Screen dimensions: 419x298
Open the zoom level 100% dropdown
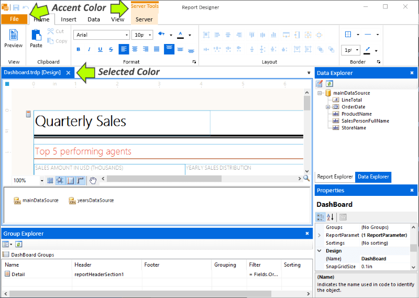(42, 181)
